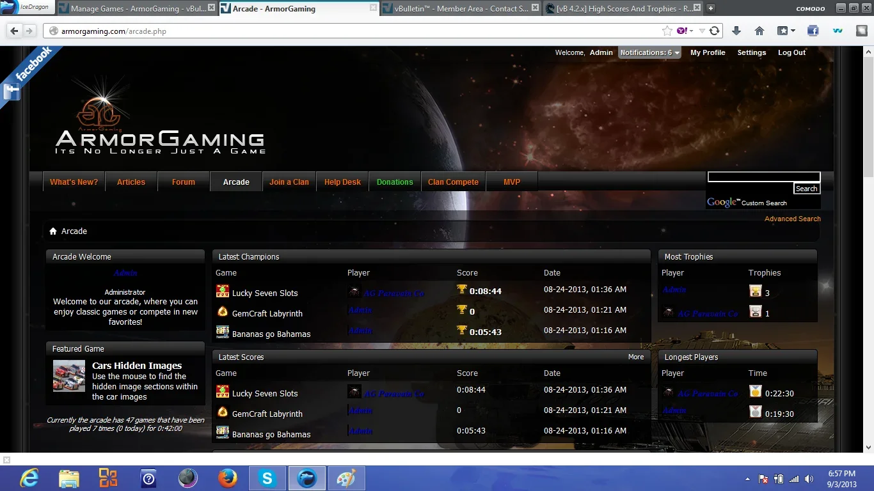The width and height of the screenshot is (874, 491).
Task: Click GemCraft Labyrinth icon in Latest Scores
Action: [x=223, y=412]
